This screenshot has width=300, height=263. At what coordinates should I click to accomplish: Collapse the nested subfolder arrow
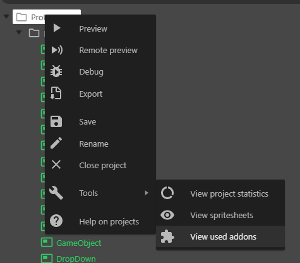(19, 32)
